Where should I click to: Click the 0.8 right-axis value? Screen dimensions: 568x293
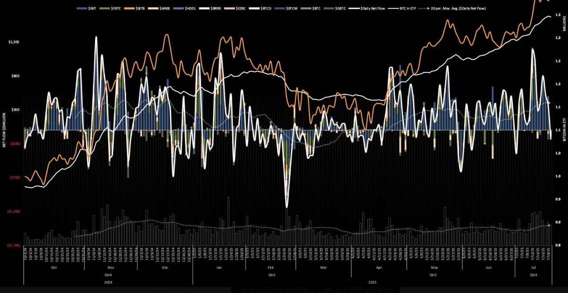tap(558, 245)
